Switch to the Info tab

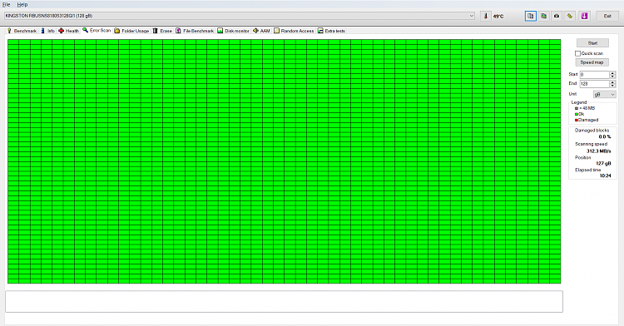point(48,31)
